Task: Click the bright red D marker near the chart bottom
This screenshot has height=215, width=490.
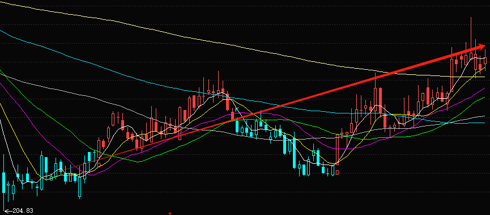Action: 337,172
